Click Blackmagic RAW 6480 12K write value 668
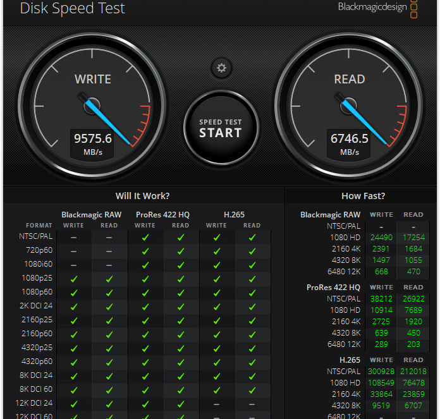440x419 pixels. tap(381, 272)
